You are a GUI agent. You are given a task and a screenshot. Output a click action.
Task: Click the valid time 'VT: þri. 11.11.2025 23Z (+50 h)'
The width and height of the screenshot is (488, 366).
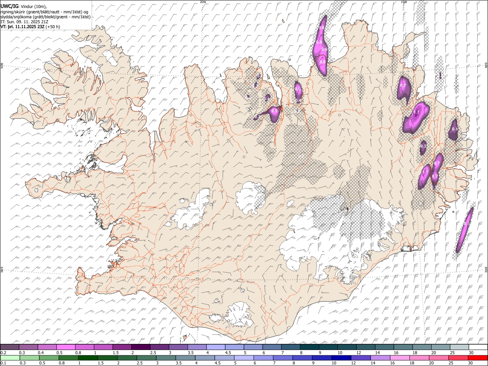[30, 27]
